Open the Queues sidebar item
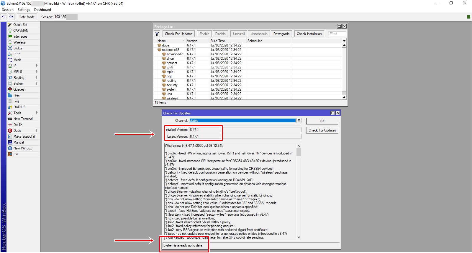The height and width of the screenshot is (253, 472). (x=19, y=89)
